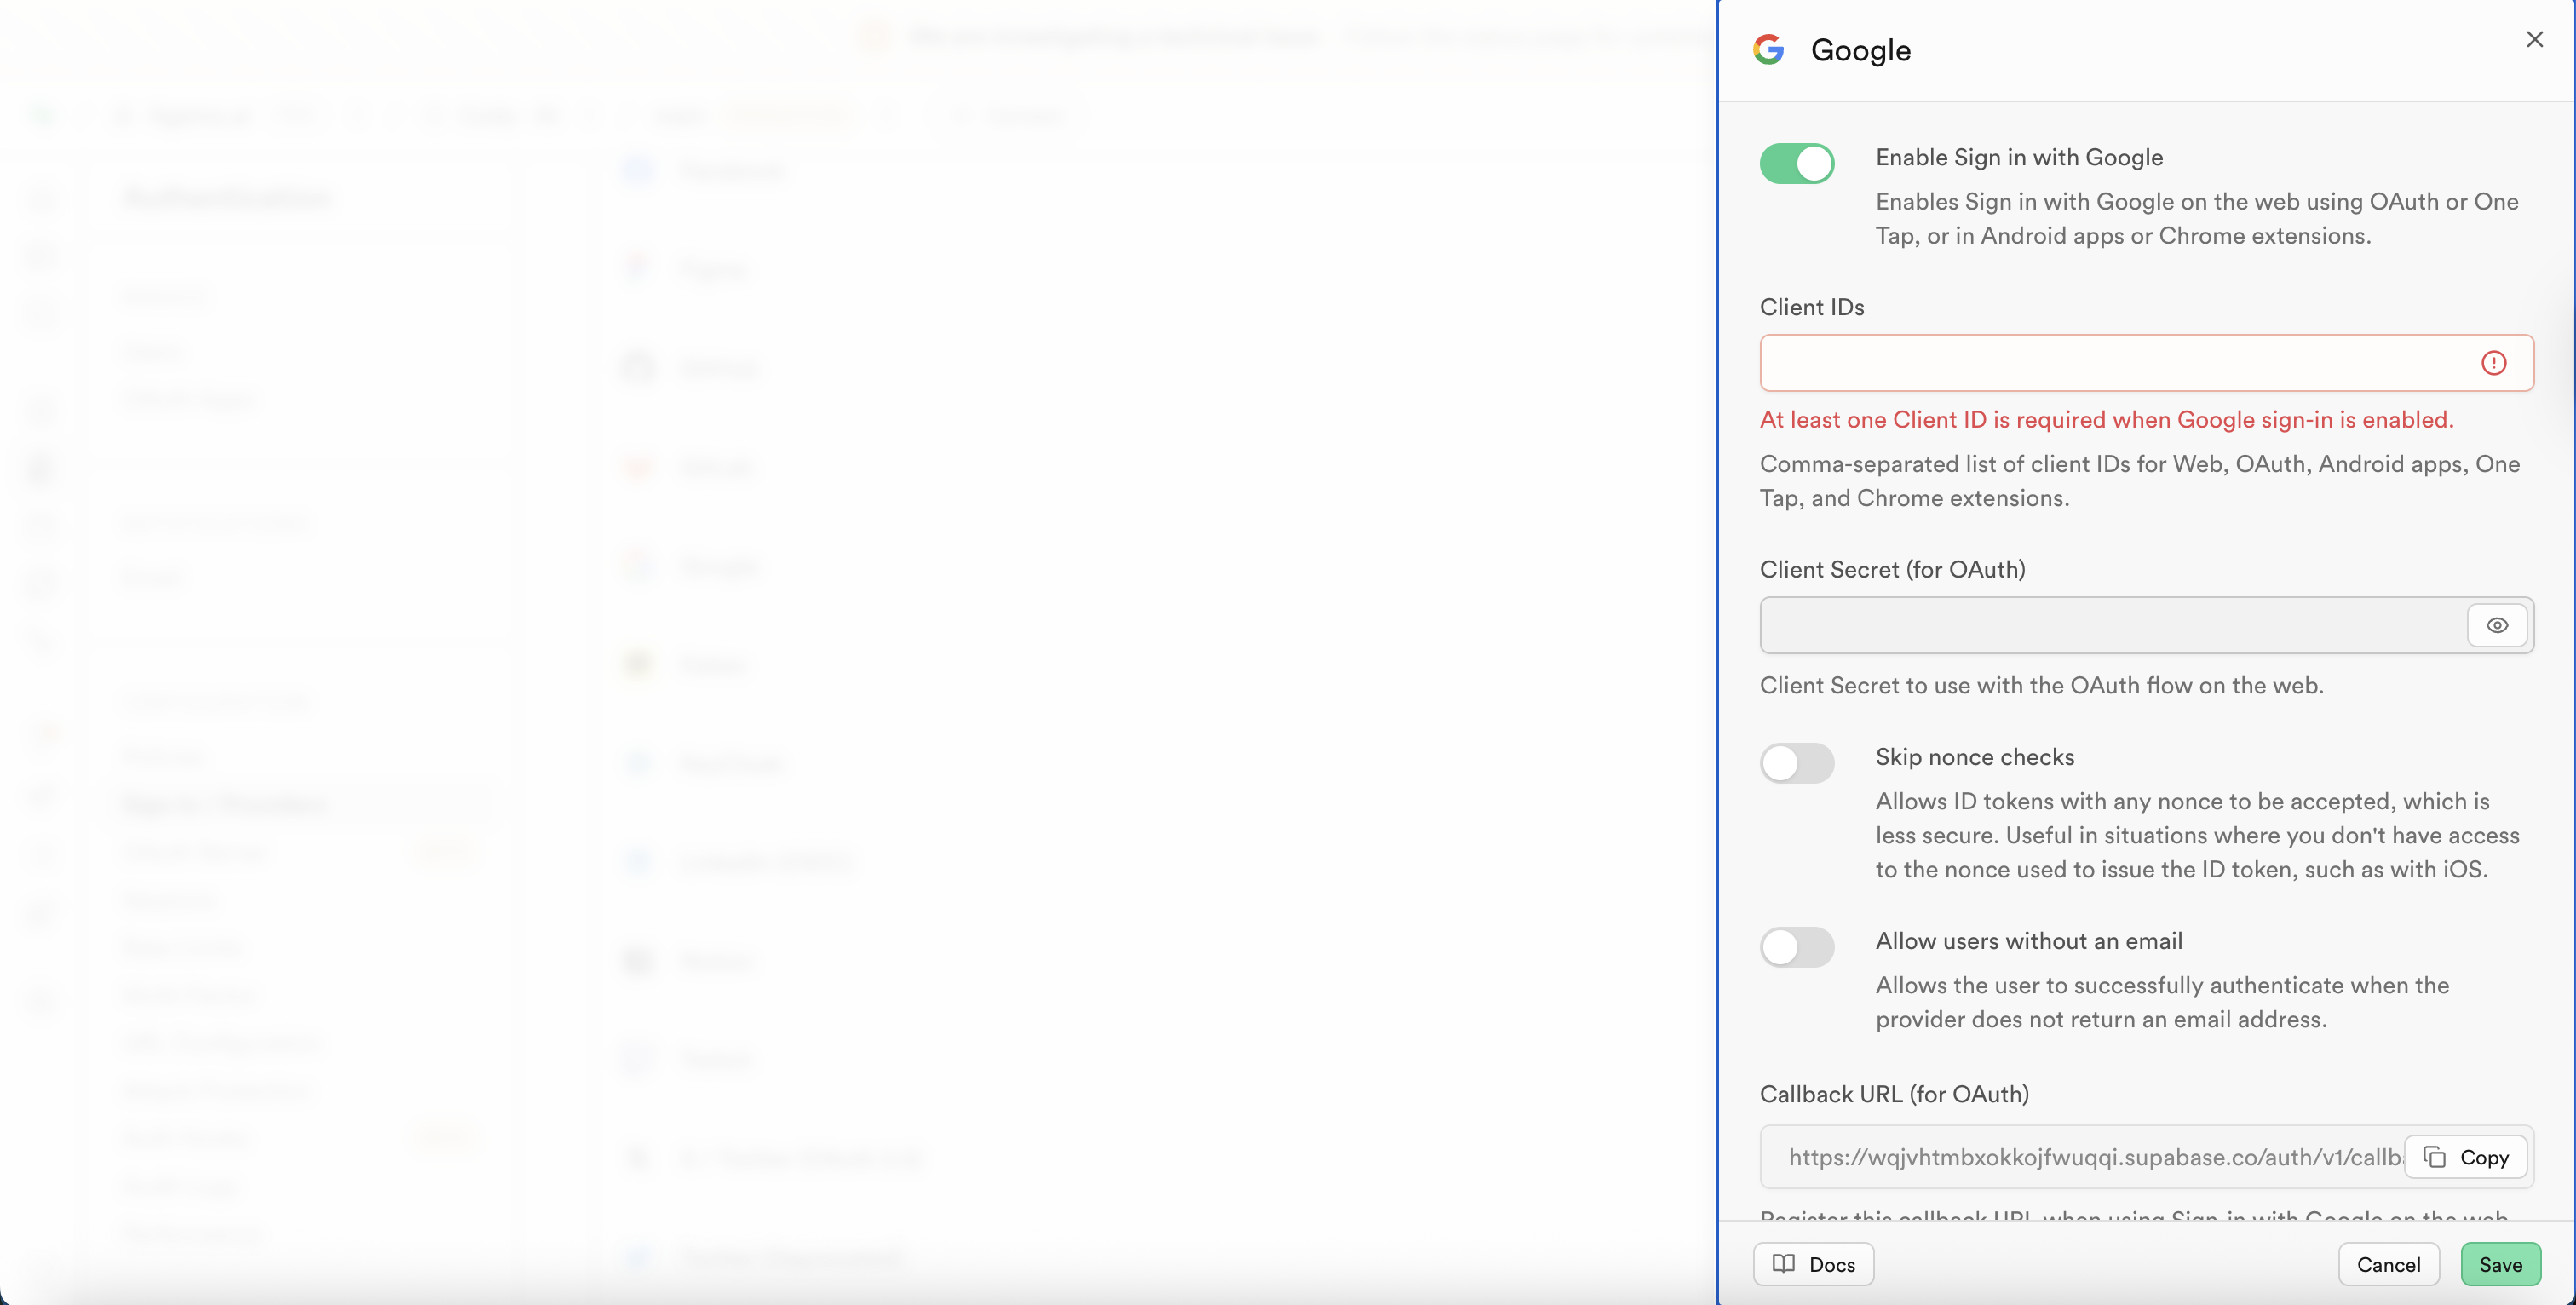
Task: Open the Docs book button
Action: pos(1813,1264)
